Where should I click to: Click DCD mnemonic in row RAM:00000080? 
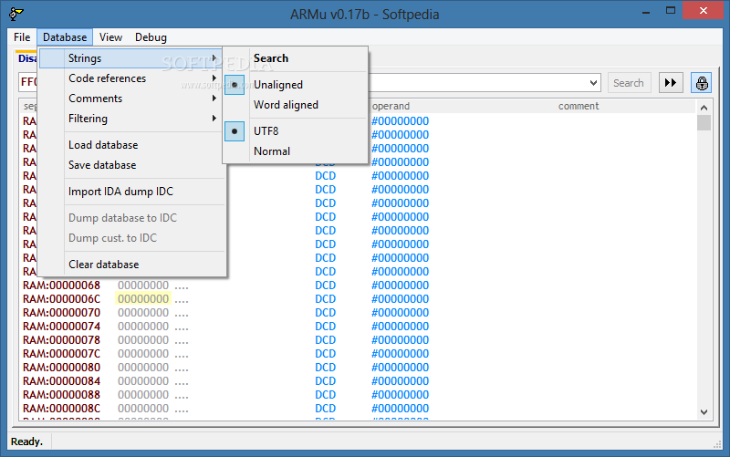pos(326,368)
